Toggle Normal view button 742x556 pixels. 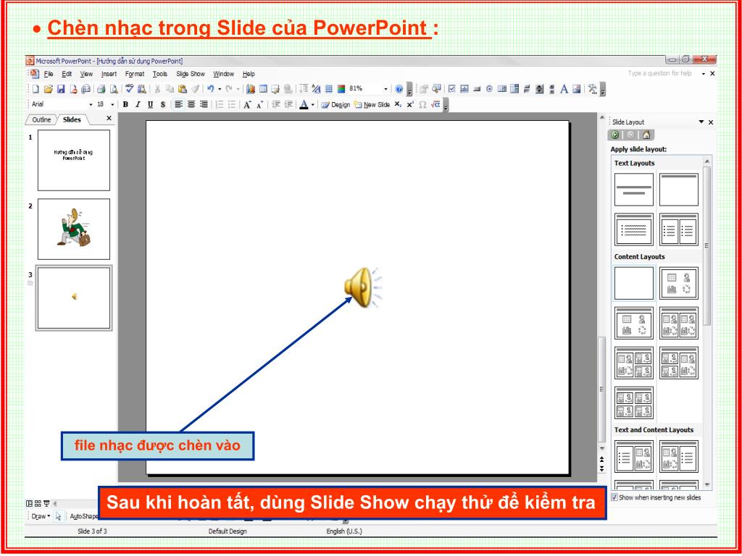[29, 504]
